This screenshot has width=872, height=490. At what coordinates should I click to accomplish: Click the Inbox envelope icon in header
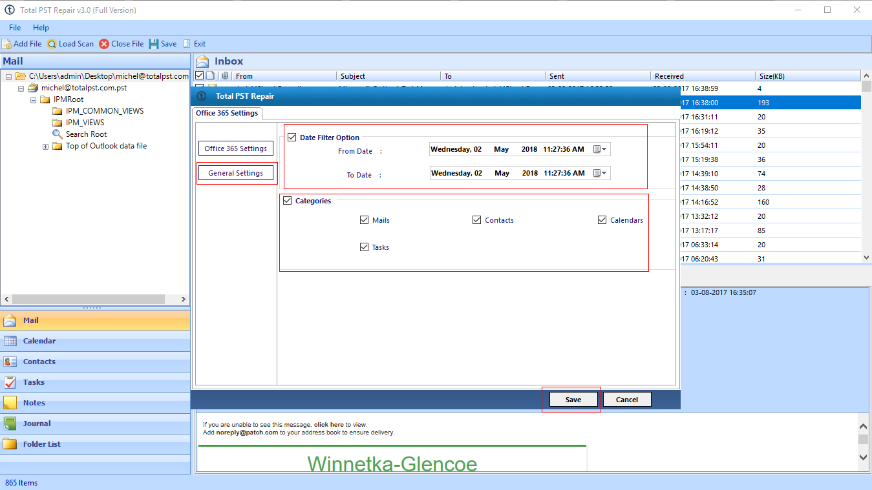click(x=203, y=61)
